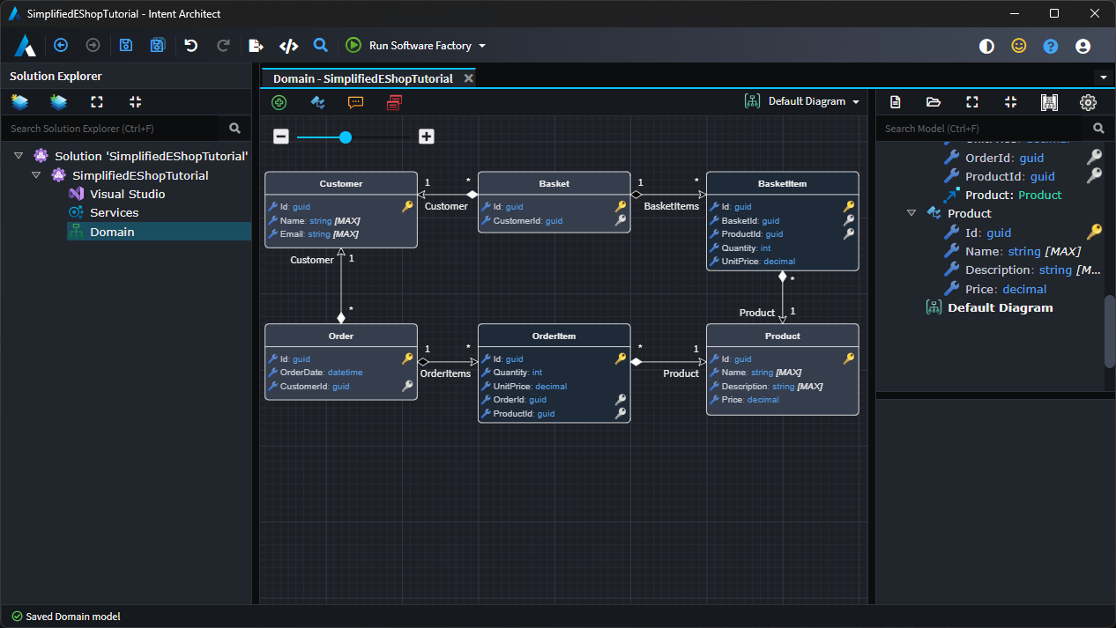Select the Customer entity header in diagram
The width and height of the screenshot is (1116, 628).
click(341, 183)
